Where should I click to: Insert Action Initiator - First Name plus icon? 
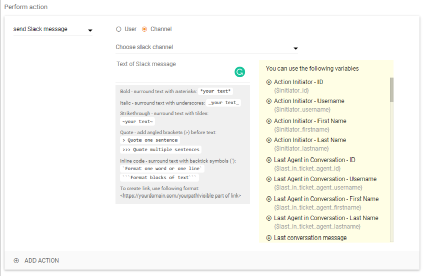click(269, 121)
